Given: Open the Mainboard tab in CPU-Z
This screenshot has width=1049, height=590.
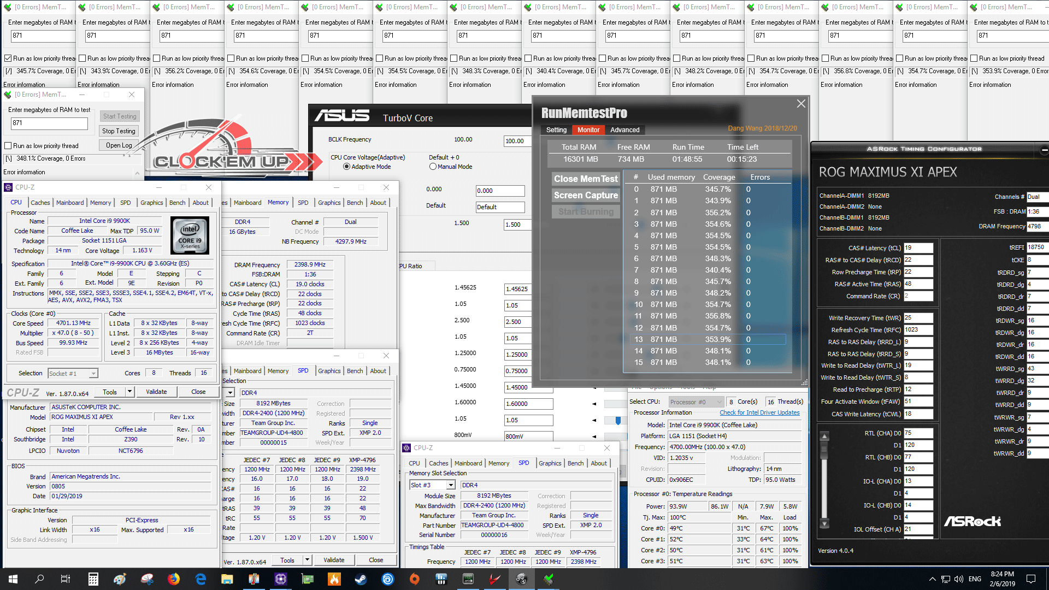Looking at the screenshot, I should (70, 203).
